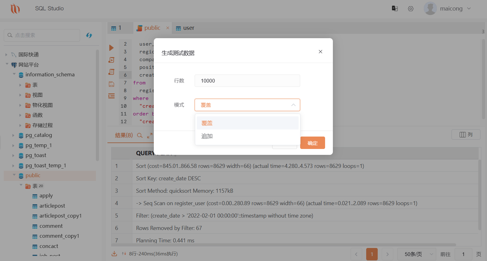Click the sort toggle icon by 8行-240ms

tap(124, 254)
